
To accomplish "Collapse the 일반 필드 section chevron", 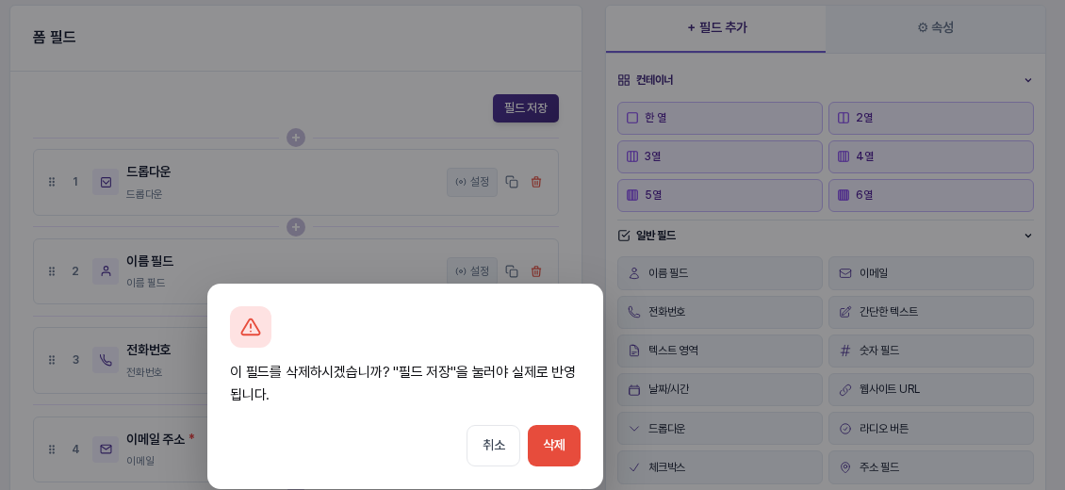I will [1027, 236].
